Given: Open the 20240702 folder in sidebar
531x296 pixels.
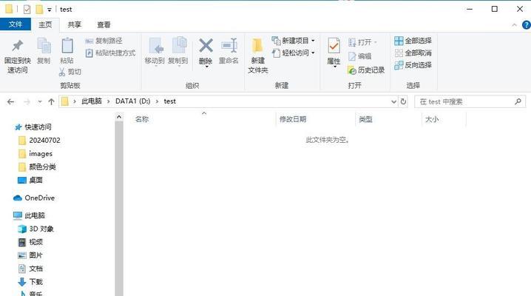Looking at the screenshot, I should [x=39, y=140].
